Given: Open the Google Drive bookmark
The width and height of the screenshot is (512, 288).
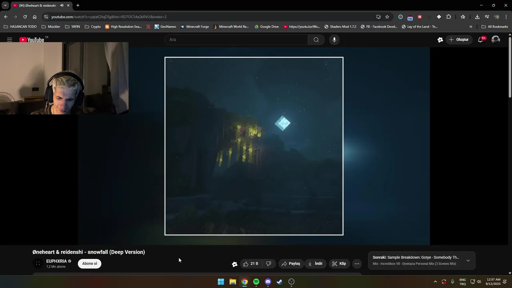Looking at the screenshot, I should coord(266,27).
